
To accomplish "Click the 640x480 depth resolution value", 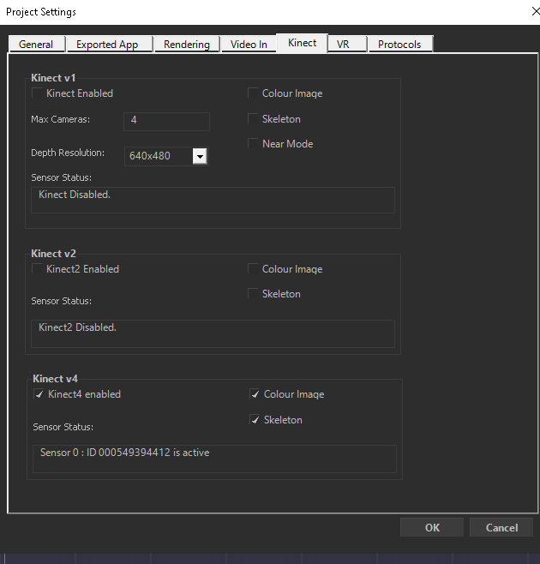I will (x=150, y=156).
